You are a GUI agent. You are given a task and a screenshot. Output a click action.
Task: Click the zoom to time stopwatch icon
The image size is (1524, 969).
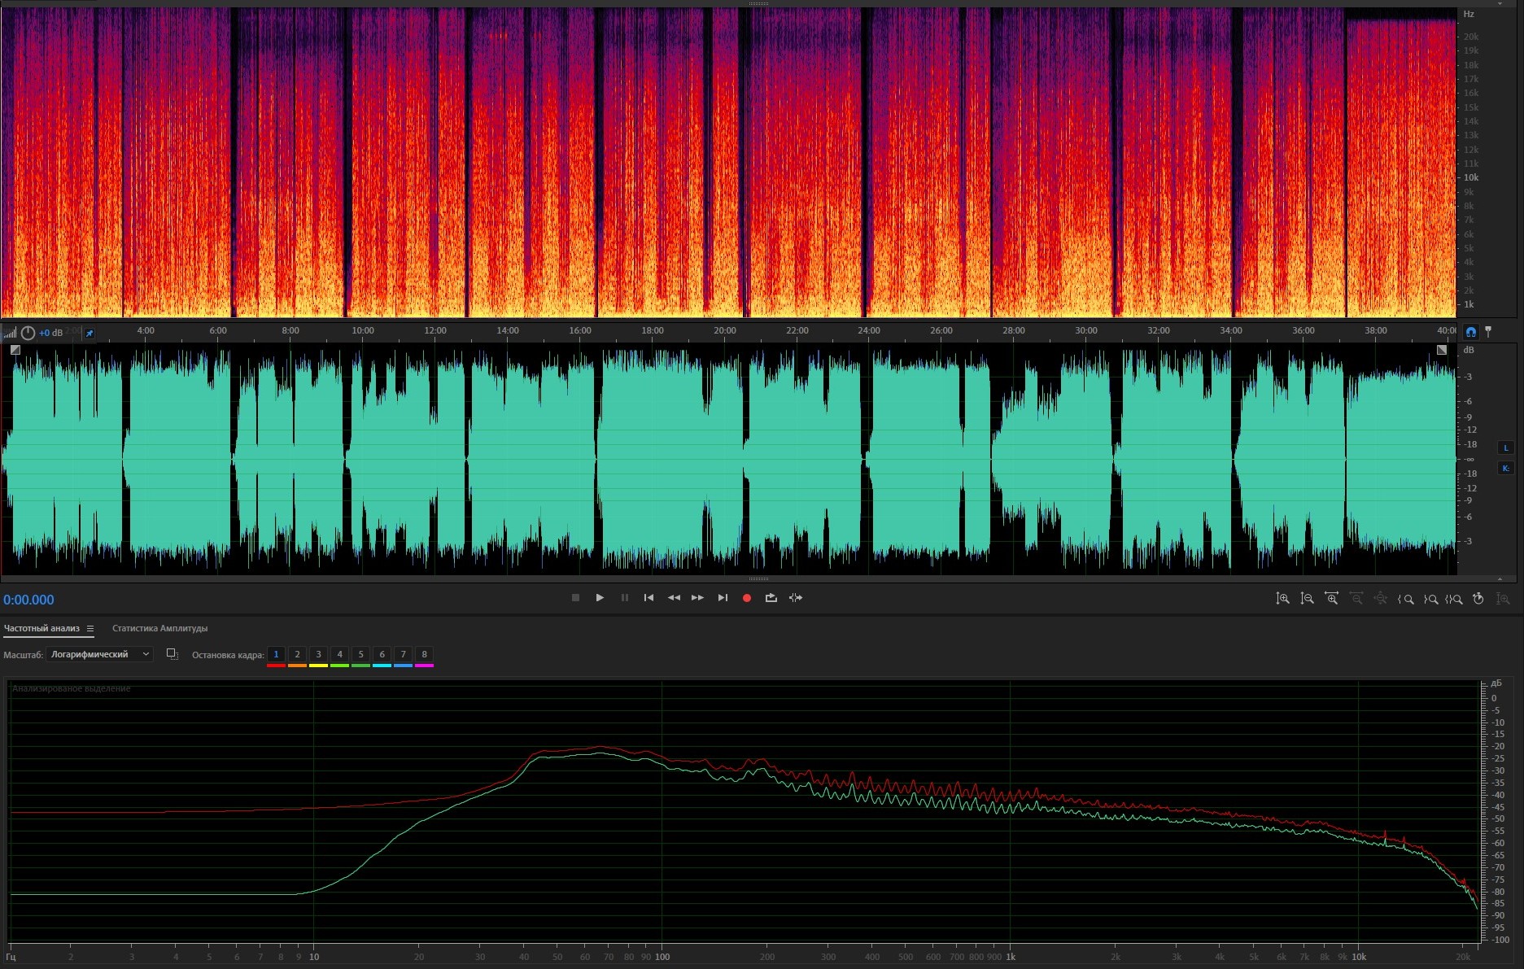[x=1478, y=599]
